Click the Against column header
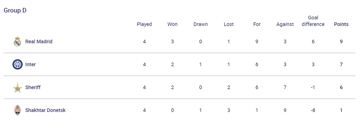Screen dimensions: 360x128 click(285, 24)
